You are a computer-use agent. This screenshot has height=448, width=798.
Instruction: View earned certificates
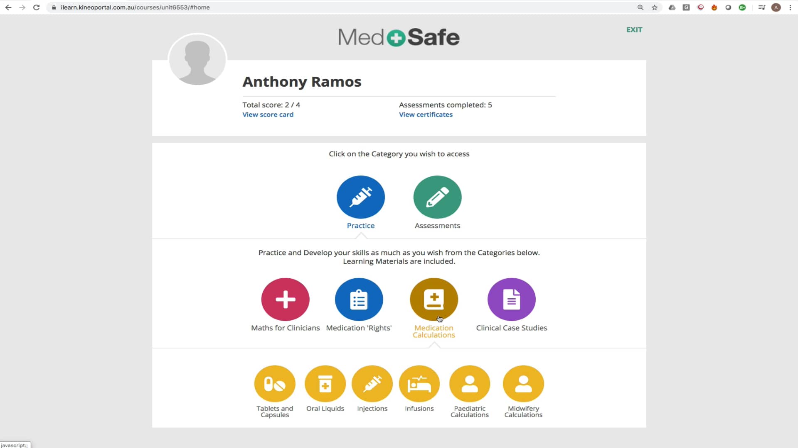[x=426, y=114]
